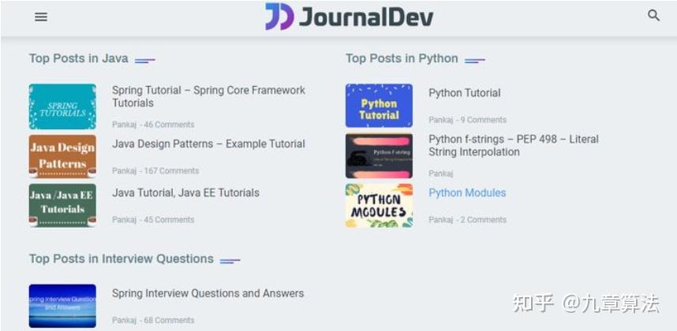Image resolution: width=677 pixels, height=331 pixels.
Task: Open the Java Design Patterns thumbnail
Action: coord(62,156)
